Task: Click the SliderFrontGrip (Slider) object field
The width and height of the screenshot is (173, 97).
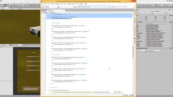Action: pos(158,32)
